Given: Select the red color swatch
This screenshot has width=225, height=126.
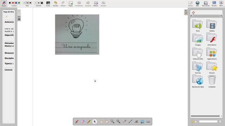Looking at the screenshot, I should pyautogui.click(x=13, y=3).
